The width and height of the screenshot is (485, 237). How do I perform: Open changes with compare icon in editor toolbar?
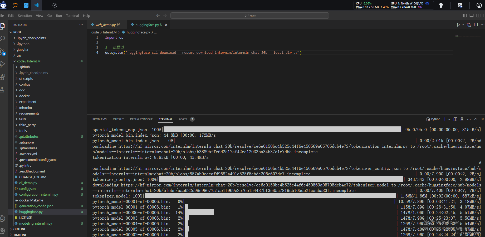(469, 25)
